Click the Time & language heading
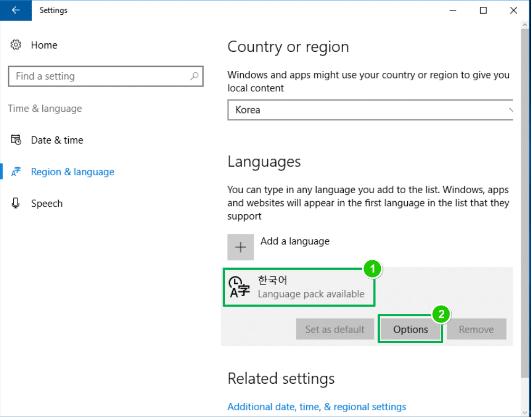531x417 pixels. [45, 109]
